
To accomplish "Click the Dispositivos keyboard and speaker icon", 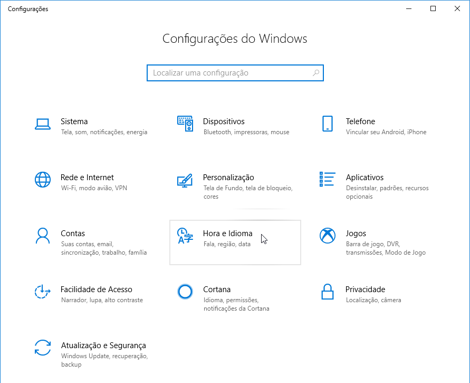I will pos(185,124).
